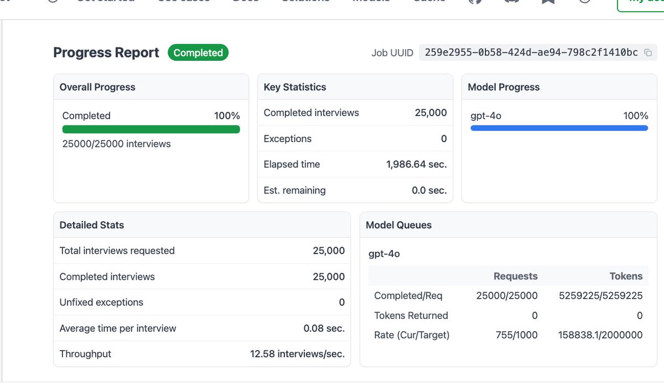The height and width of the screenshot is (392, 664).
Task: Click the 100% value in Overall Progress
Action: coord(227,116)
